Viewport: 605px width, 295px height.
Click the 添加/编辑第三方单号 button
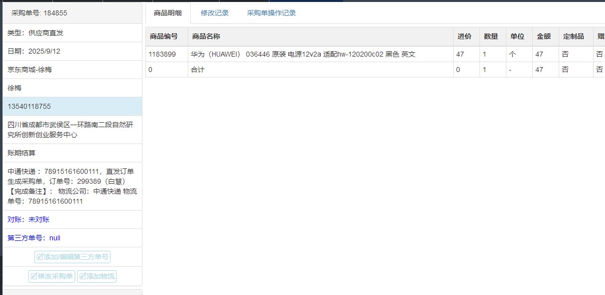coord(72,257)
